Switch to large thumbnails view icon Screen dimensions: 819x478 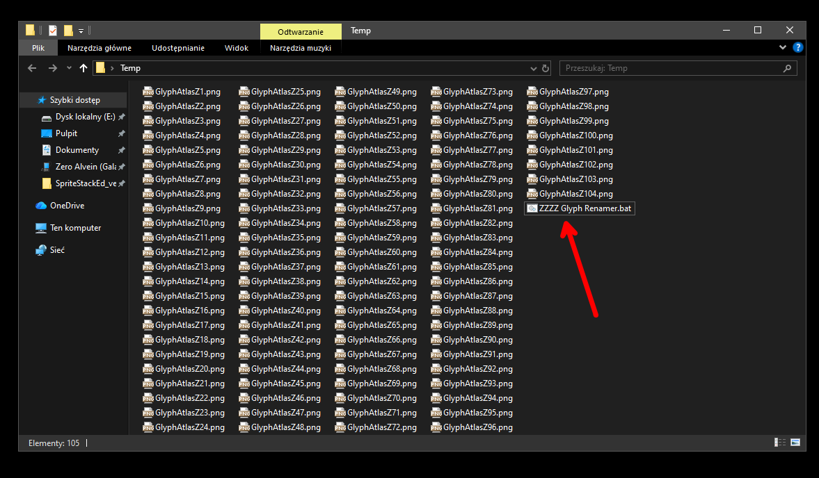pos(795,443)
